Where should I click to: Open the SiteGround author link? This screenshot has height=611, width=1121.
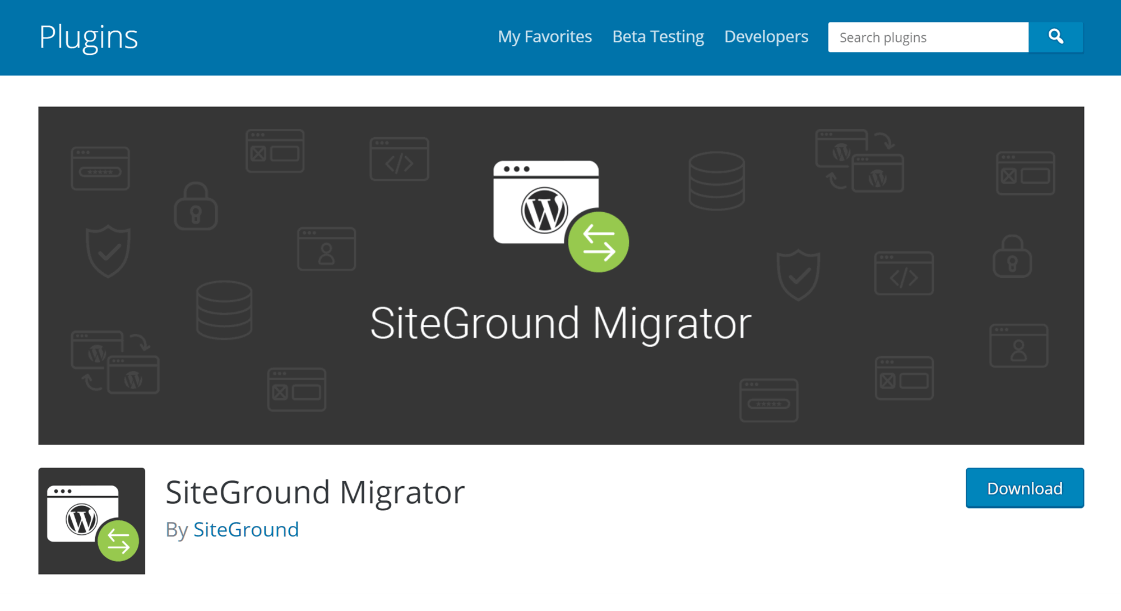click(x=246, y=530)
